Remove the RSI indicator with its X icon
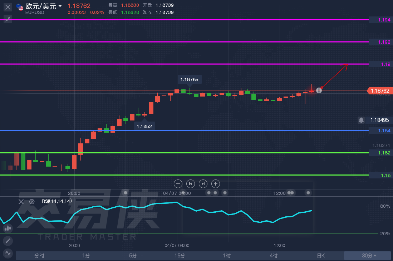393x261 pixels. coord(21,202)
